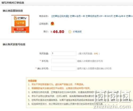Screen dimensions: 133x111
Task: Click the Mango TV logo on product image
Action: click(x=20, y=18)
